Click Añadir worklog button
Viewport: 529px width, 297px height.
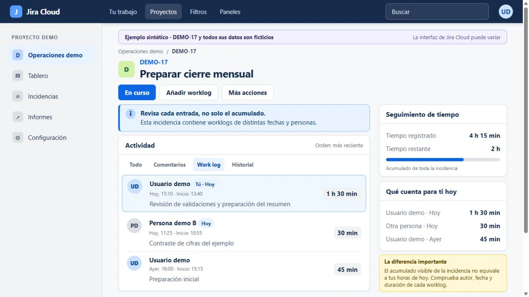(x=189, y=93)
